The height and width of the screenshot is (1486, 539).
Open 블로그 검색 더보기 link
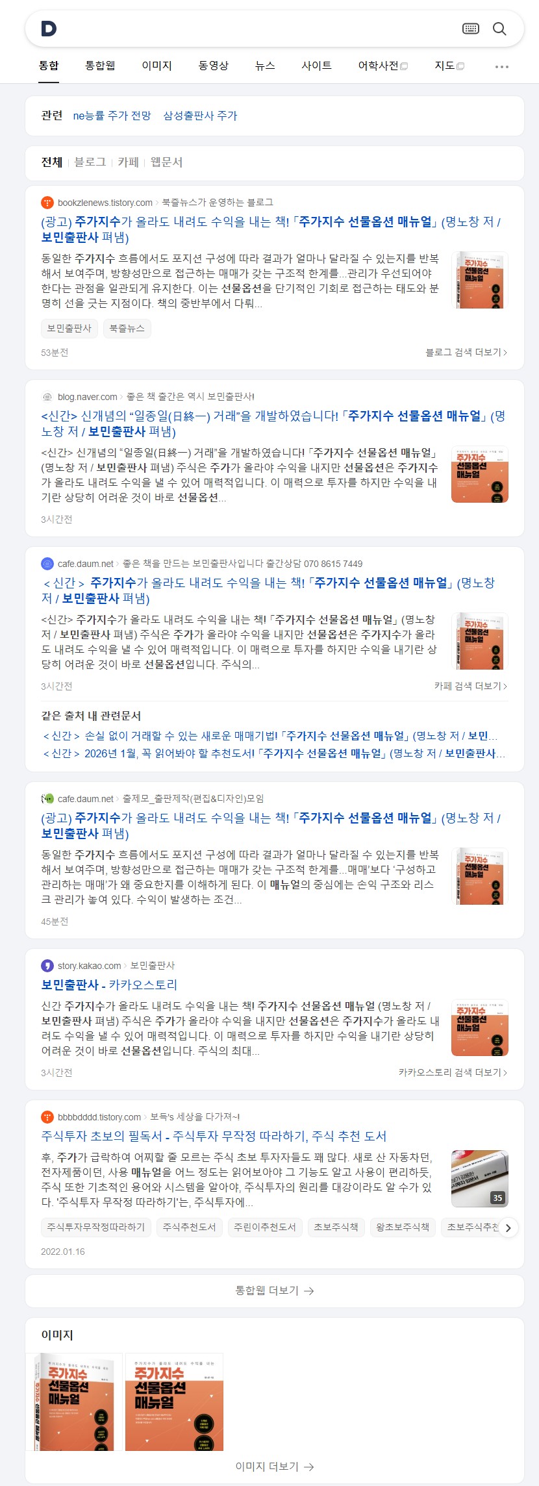click(x=466, y=352)
